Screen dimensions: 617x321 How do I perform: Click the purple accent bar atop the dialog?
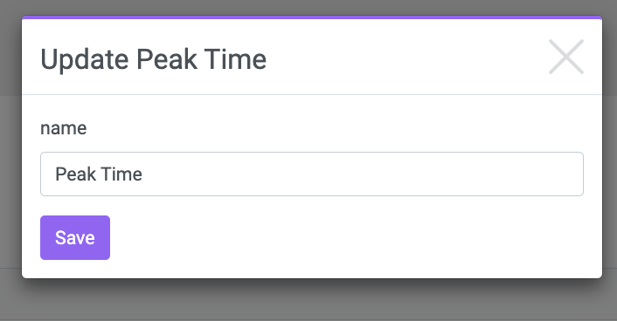click(312, 17)
